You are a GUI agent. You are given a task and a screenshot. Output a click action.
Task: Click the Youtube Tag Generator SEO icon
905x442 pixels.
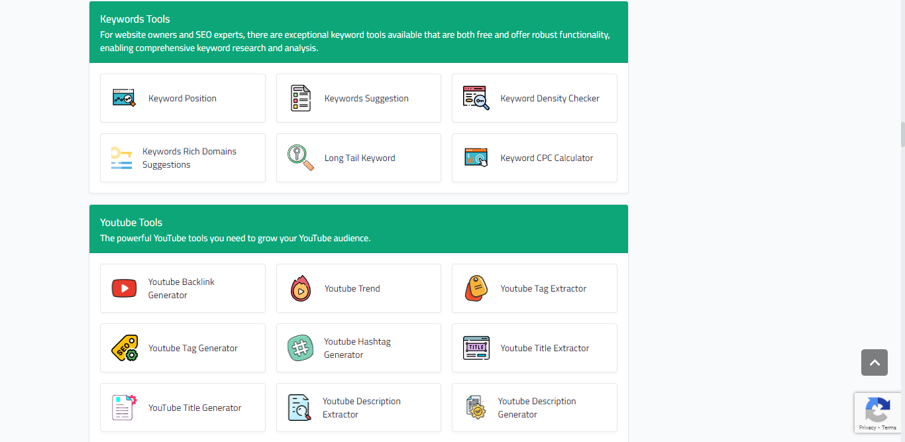pyautogui.click(x=124, y=348)
